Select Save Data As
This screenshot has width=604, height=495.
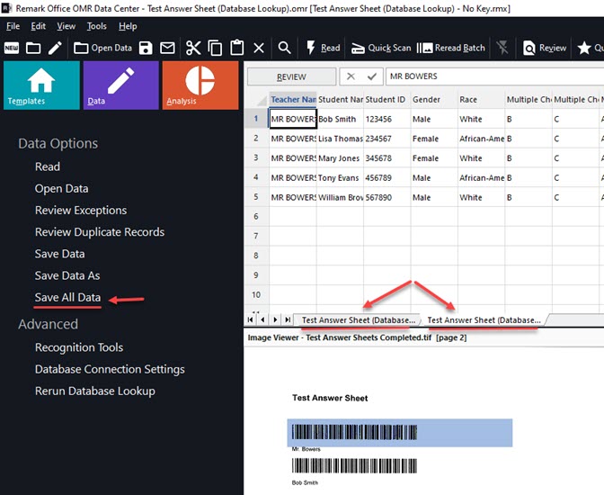pyautogui.click(x=67, y=275)
